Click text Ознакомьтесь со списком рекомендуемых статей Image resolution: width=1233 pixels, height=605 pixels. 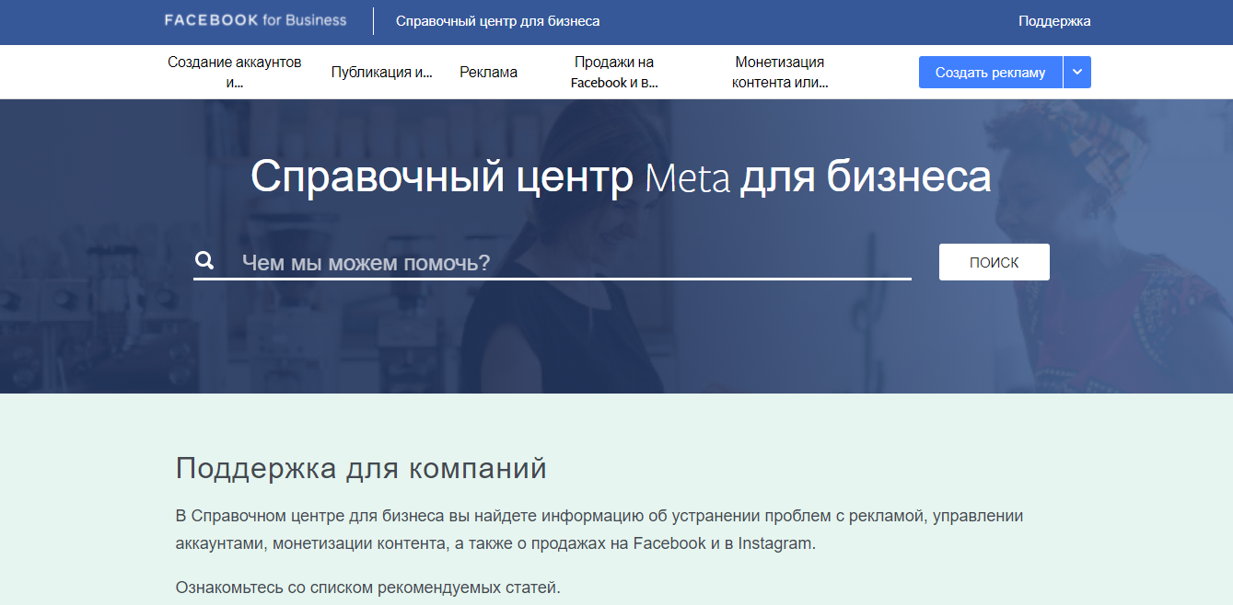pyautogui.click(x=367, y=587)
